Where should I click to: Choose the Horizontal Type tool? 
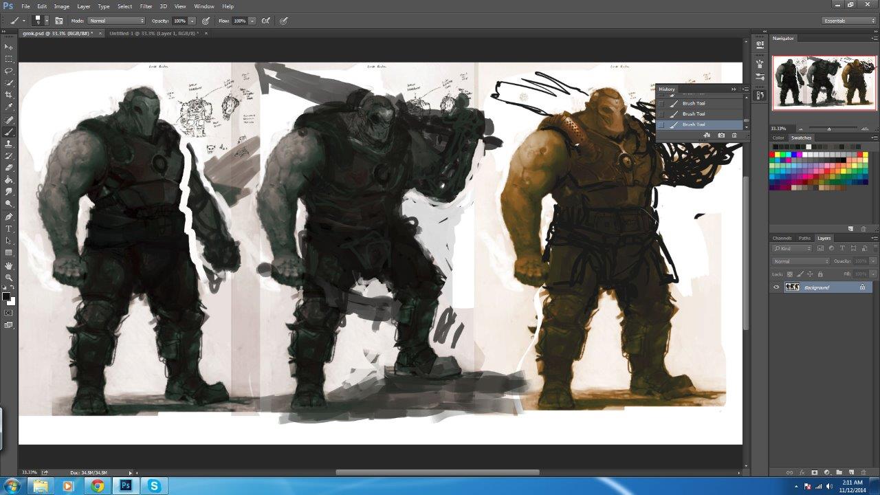pos(9,228)
